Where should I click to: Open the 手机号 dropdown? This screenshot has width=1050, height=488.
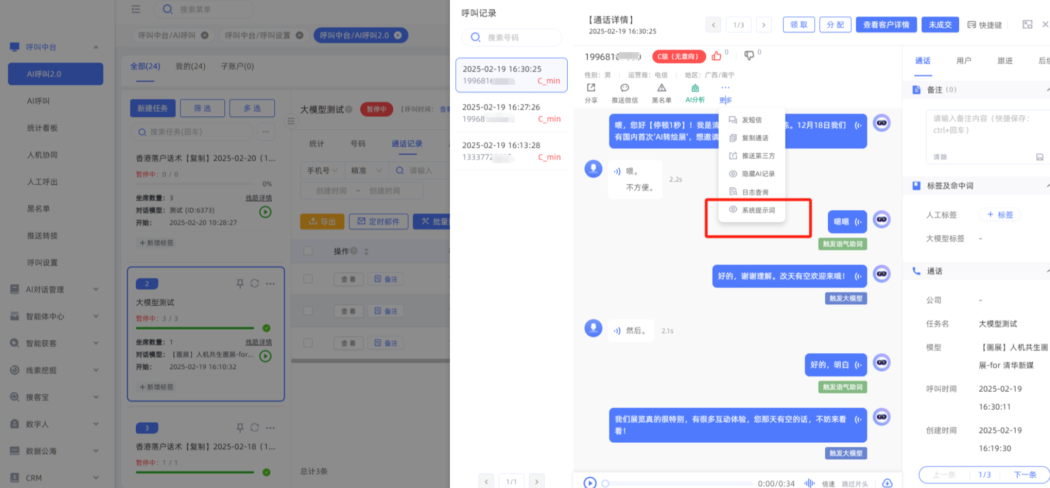322,171
